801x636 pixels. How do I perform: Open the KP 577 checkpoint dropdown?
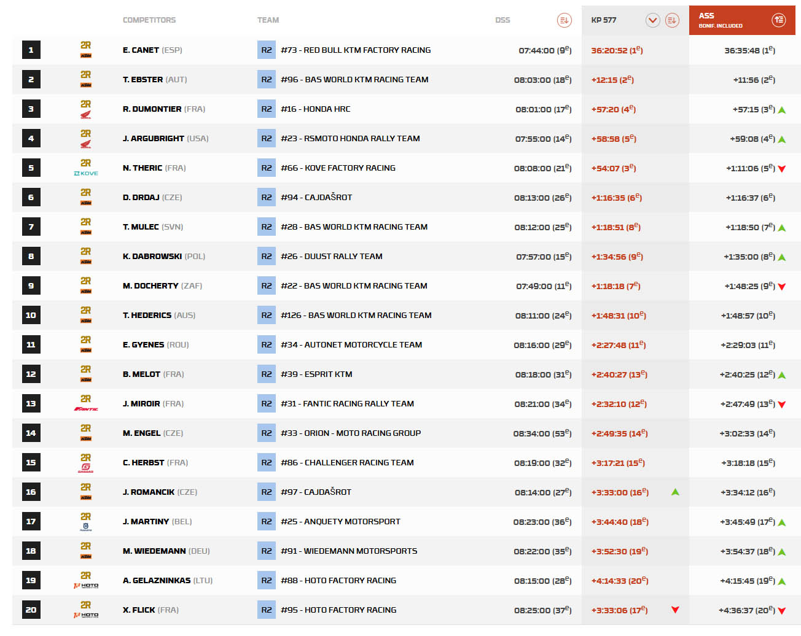pos(652,20)
